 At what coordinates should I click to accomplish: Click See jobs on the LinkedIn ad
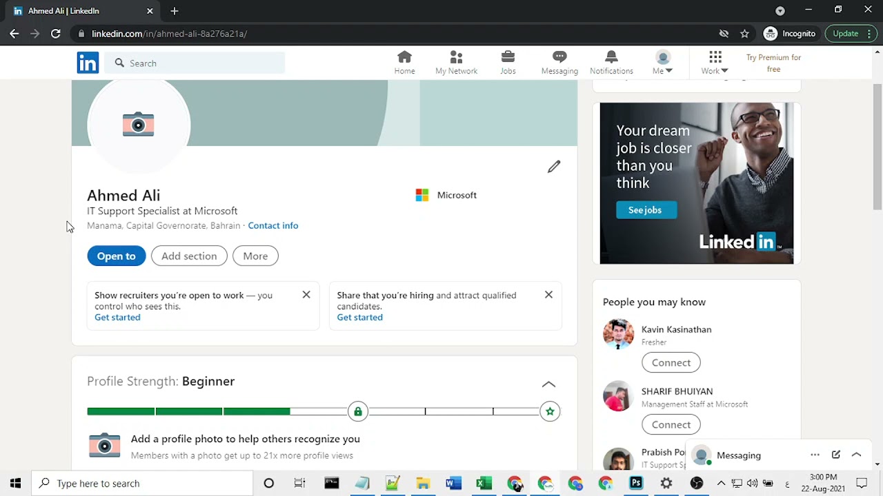click(645, 210)
